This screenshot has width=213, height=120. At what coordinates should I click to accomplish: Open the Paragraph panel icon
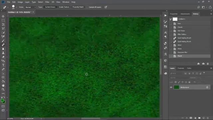[x=165, y=37]
